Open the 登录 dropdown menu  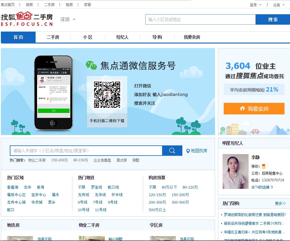pos(256,5)
